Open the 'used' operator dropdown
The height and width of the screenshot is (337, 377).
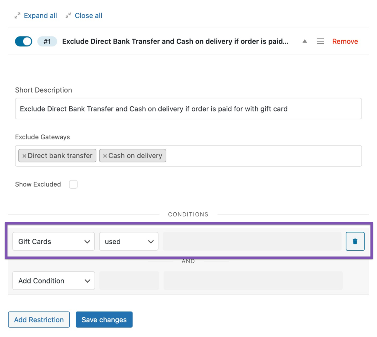129,241
